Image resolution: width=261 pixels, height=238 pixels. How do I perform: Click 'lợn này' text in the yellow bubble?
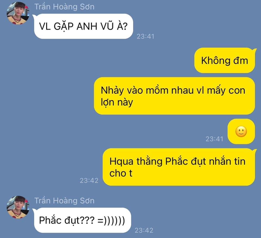tap(117, 102)
